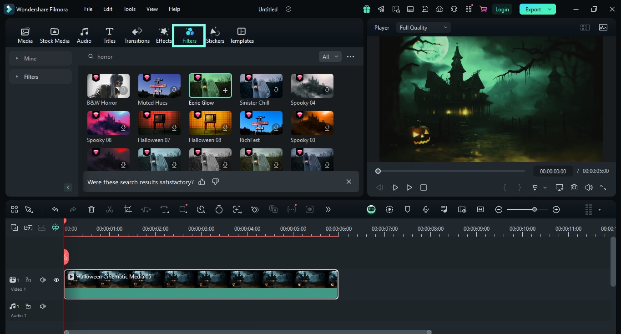This screenshot has height=334, width=621.
Task: Switch to the Transitions tab
Action: click(x=137, y=35)
